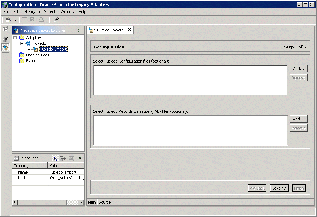Viewport: 317px width, 217px height.
Task: Open perspective icon at top of sidebar
Action: pos(5,29)
